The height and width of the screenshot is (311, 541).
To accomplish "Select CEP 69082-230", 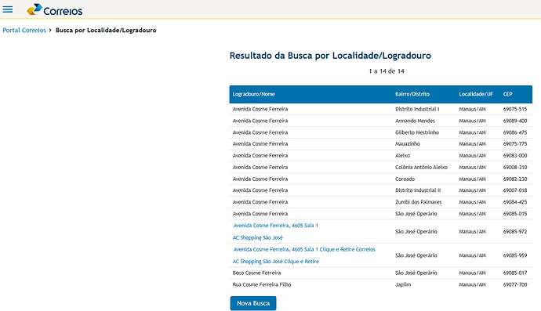I will pyautogui.click(x=515, y=179).
